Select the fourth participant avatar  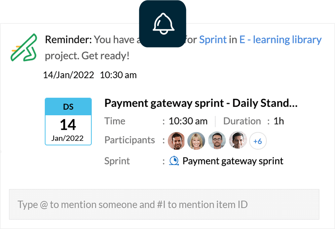click(x=238, y=140)
